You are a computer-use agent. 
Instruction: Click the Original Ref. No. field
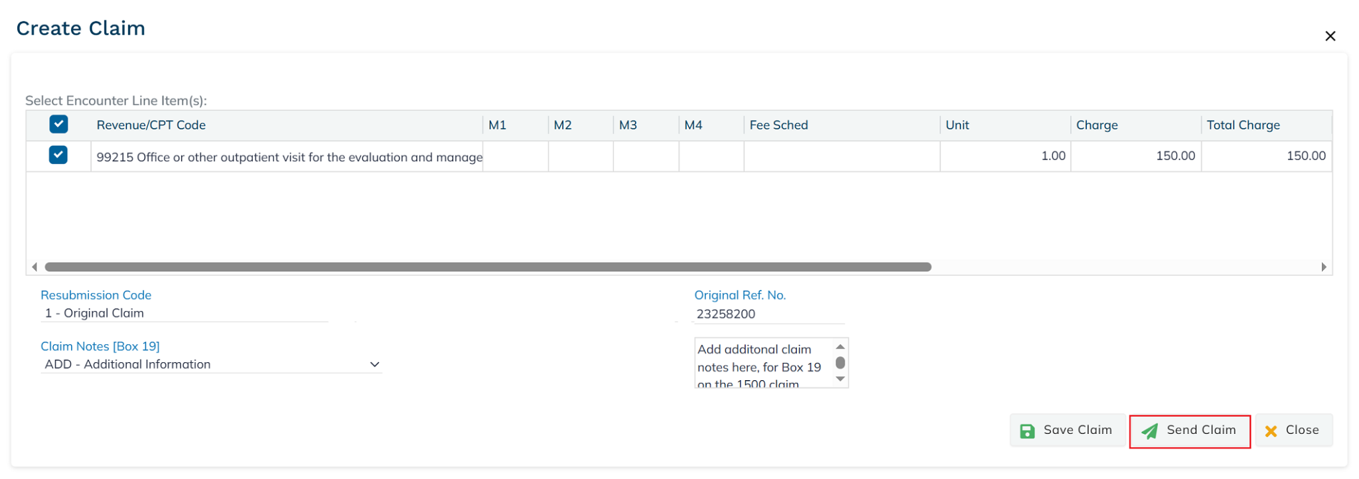(768, 314)
